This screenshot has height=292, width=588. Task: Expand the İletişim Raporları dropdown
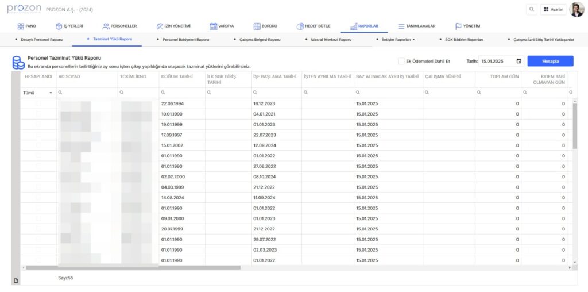[398, 40]
